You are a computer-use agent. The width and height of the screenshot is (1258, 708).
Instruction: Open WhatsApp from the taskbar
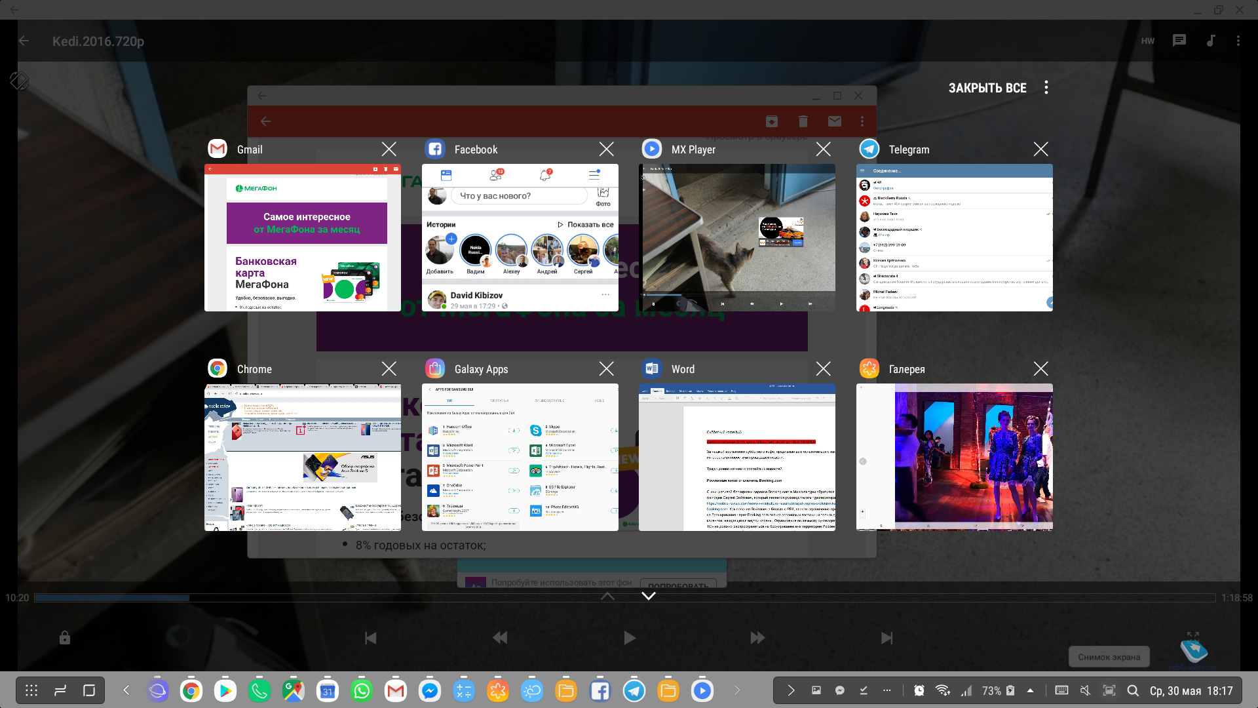point(362,690)
